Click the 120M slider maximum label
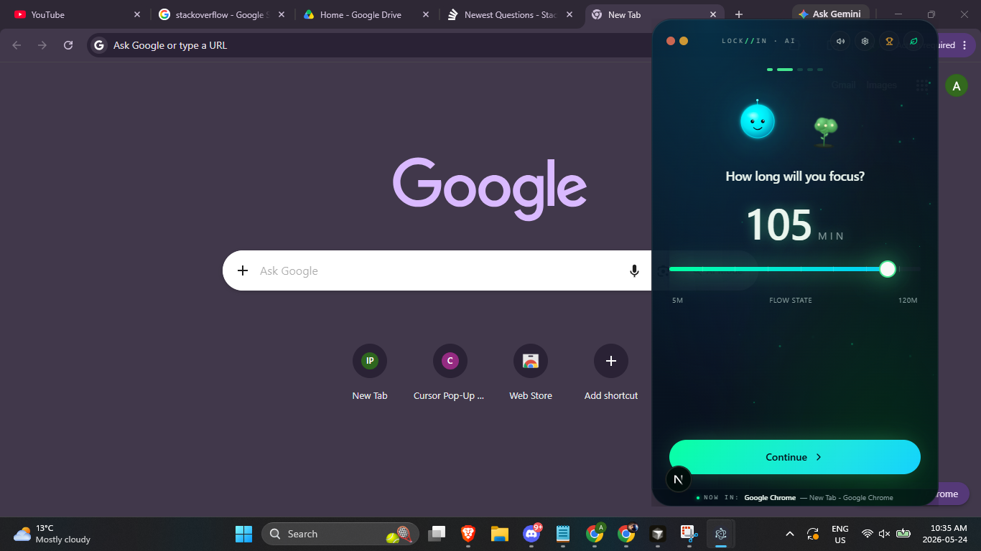The image size is (981, 551). pos(908,300)
